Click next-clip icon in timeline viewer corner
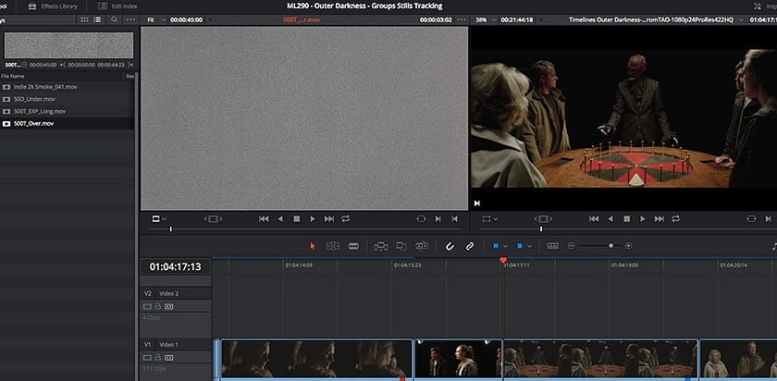Image resolution: width=777 pixels, height=381 pixels. (477, 203)
